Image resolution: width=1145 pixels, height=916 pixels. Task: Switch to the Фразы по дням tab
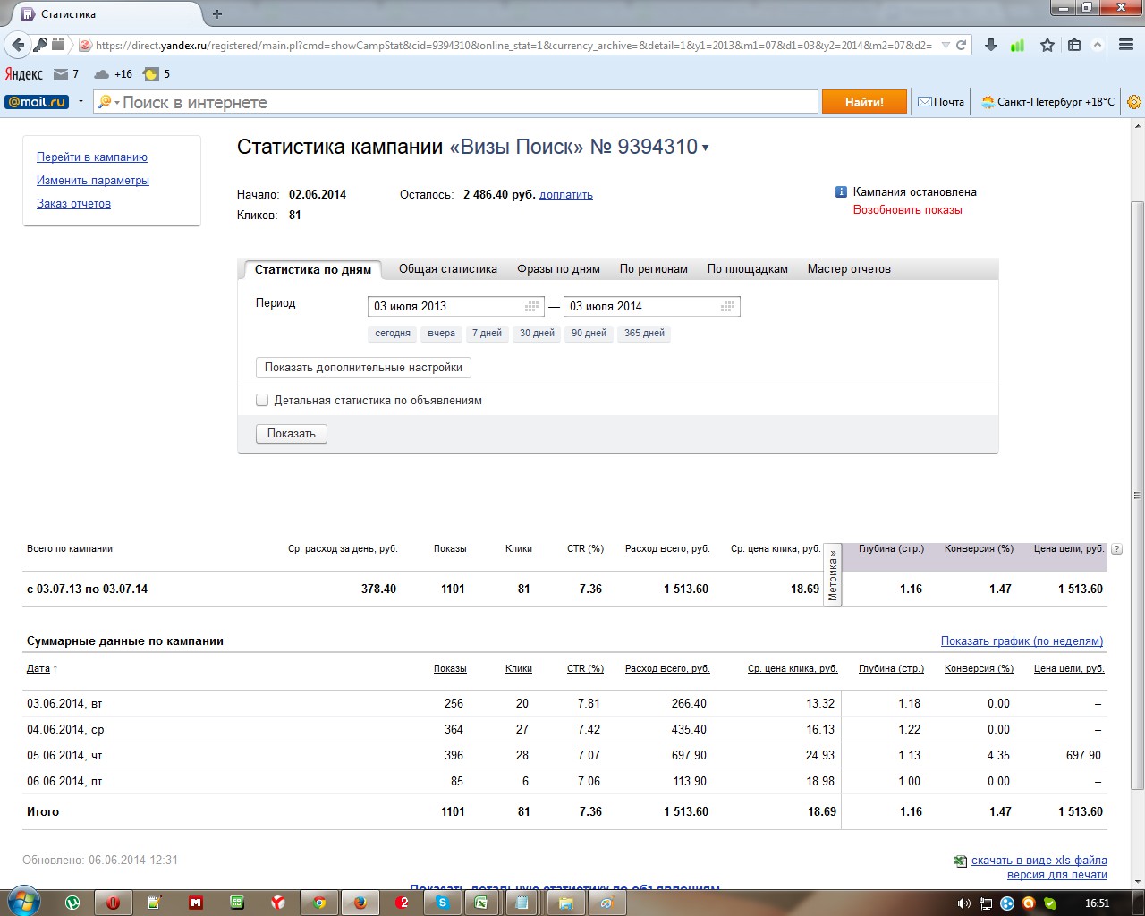tap(558, 269)
